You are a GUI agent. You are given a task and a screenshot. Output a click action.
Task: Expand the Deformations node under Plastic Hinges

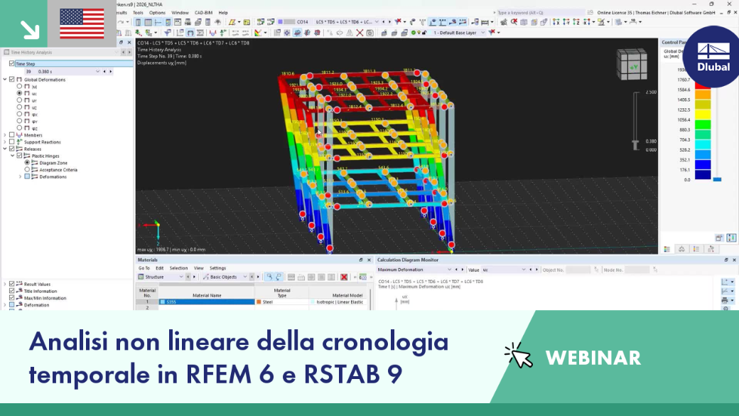[21, 176]
